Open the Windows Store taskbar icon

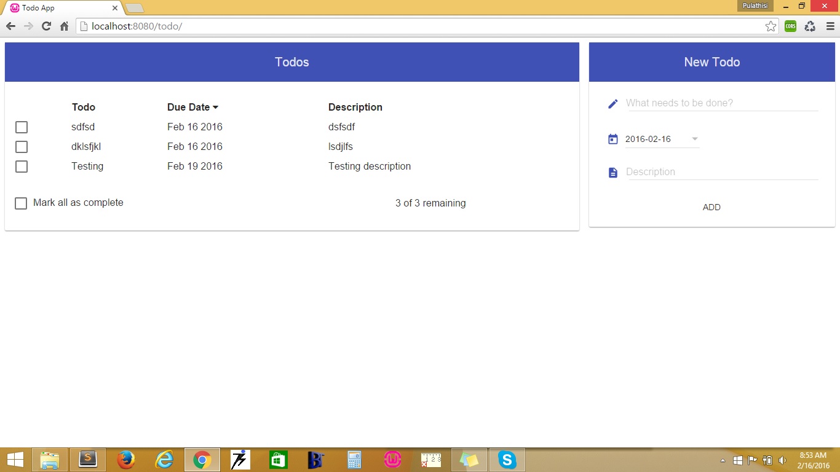click(279, 460)
